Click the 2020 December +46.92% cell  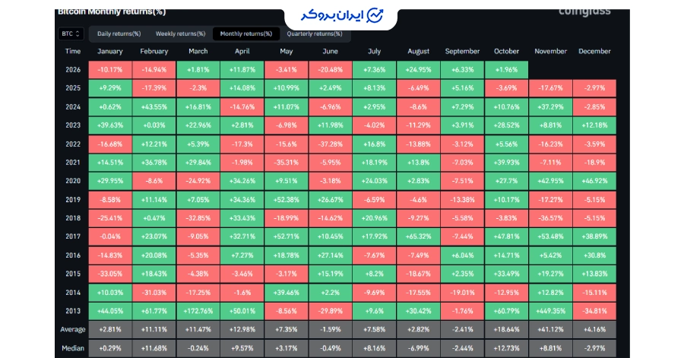(x=594, y=181)
